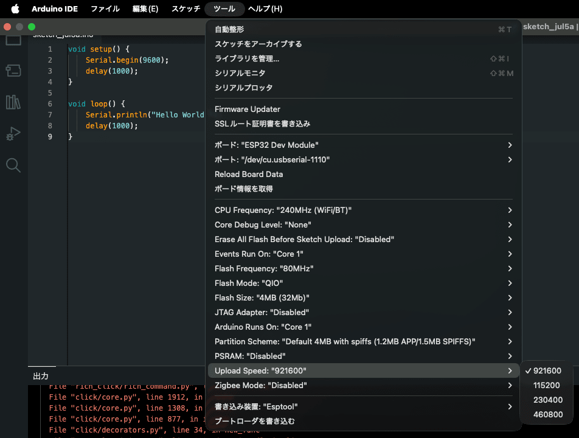Image resolution: width=579 pixels, height=438 pixels.
Task: Switch to the 出力 output tab
Action: [41, 376]
